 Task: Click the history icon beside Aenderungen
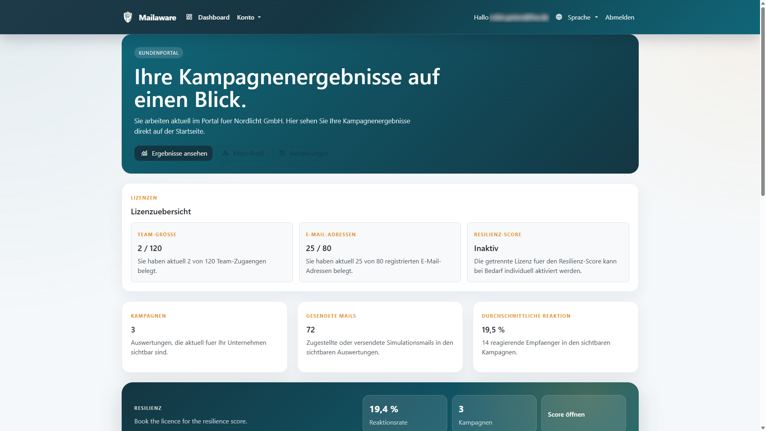(282, 153)
